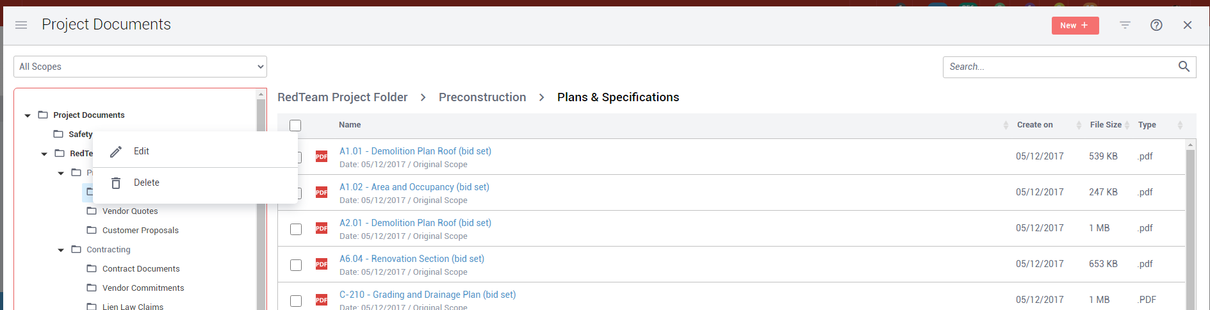The height and width of the screenshot is (310, 1210).
Task: Collapse the Contracting folder arrow
Action: (61, 250)
